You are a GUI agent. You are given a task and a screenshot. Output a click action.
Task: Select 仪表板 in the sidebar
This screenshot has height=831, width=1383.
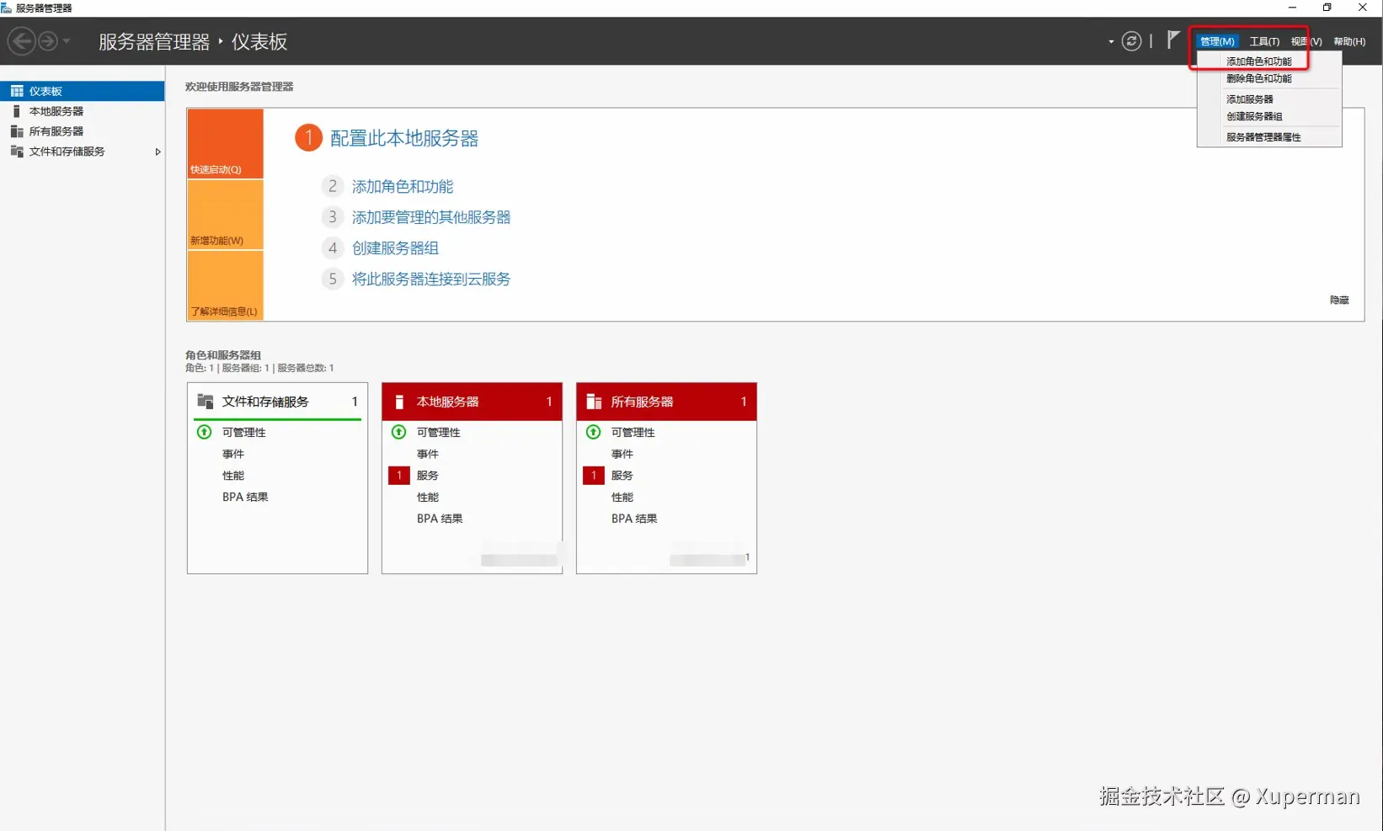coord(82,91)
